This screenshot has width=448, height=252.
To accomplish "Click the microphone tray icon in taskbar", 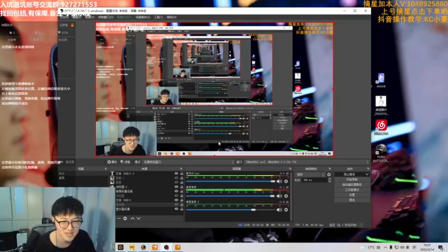I will pyautogui.click(x=391, y=248).
